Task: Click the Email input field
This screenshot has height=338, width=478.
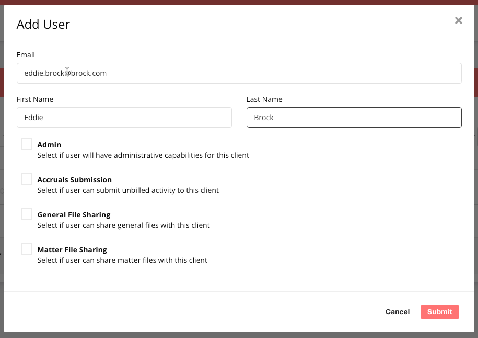Action: pyautogui.click(x=239, y=73)
